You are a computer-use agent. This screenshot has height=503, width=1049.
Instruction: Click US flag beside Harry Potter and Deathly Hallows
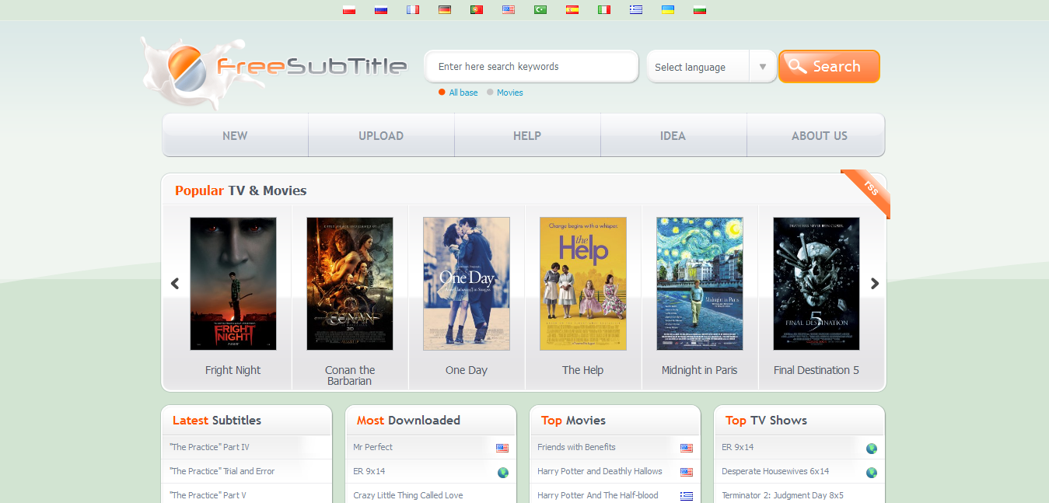pyautogui.click(x=687, y=472)
